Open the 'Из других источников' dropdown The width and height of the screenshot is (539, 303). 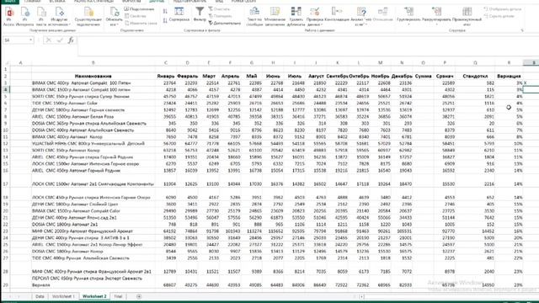[60, 17]
